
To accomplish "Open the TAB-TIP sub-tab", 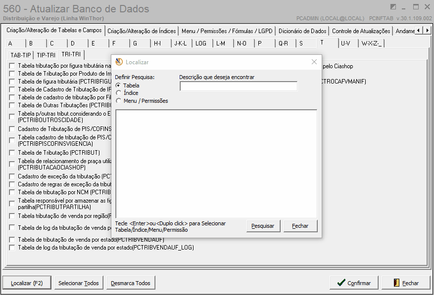I will pyautogui.click(x=20, y=55).
